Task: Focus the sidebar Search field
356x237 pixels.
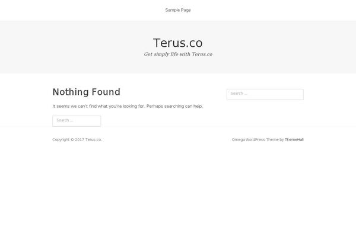Action: tap(265, 94)
